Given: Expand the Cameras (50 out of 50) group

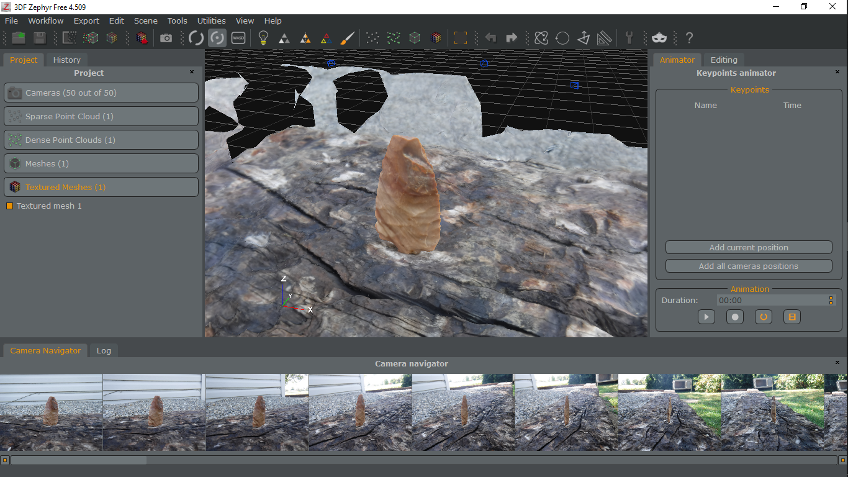Looking at the screenshot, I should [x=101, y=93].
